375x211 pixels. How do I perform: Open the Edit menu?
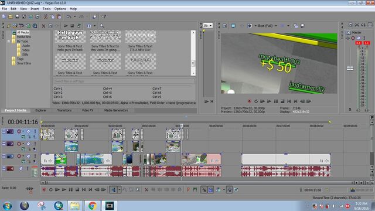[13, 9]
